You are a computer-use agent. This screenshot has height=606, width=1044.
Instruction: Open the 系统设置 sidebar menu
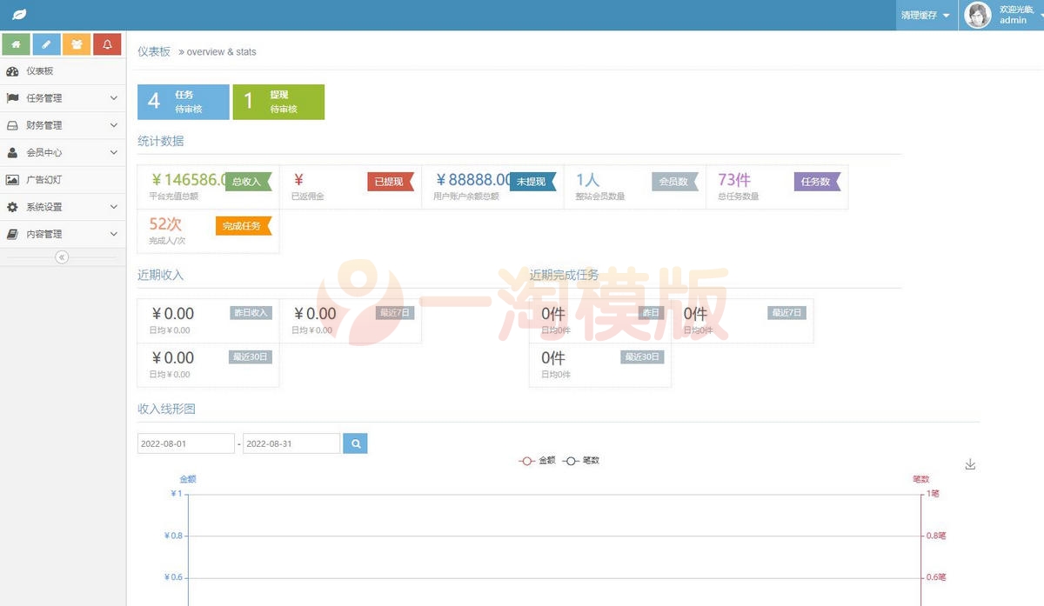[63, 207]
